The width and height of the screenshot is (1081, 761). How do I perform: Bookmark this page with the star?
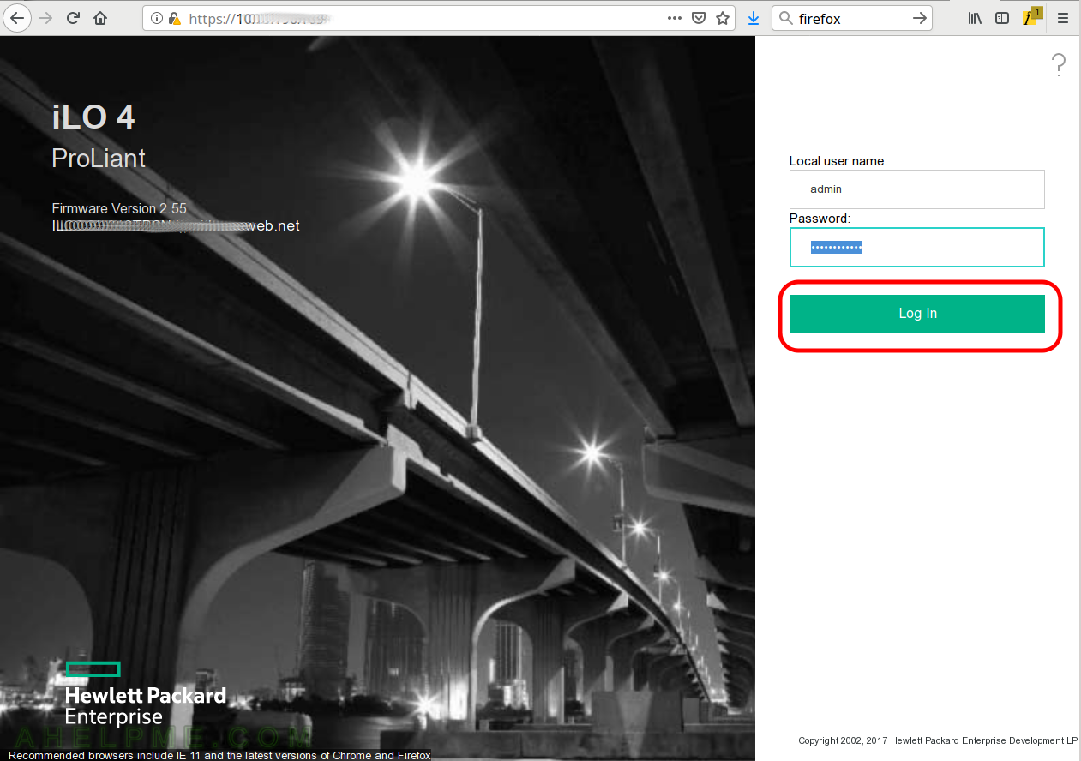(x=723, y=18)
